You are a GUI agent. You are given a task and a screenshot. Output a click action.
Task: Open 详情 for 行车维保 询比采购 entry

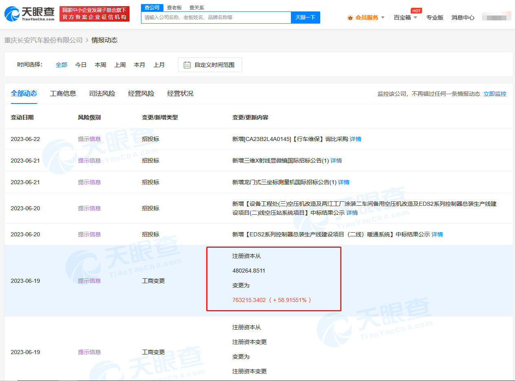356,139
